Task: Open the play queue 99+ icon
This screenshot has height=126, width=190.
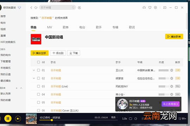Action: 182,119
